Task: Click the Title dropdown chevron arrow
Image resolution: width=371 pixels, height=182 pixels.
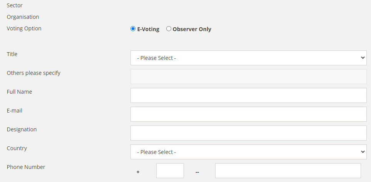Action: pos(363,58)
